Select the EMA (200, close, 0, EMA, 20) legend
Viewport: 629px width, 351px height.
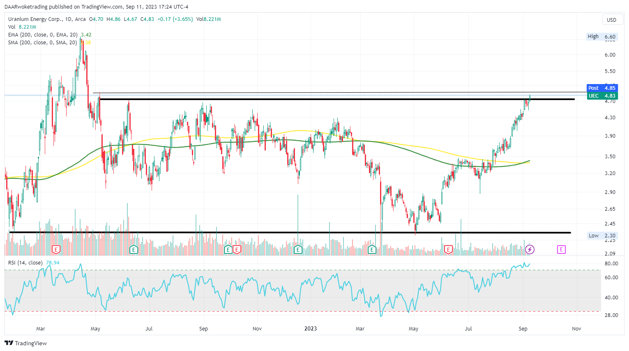43,34
